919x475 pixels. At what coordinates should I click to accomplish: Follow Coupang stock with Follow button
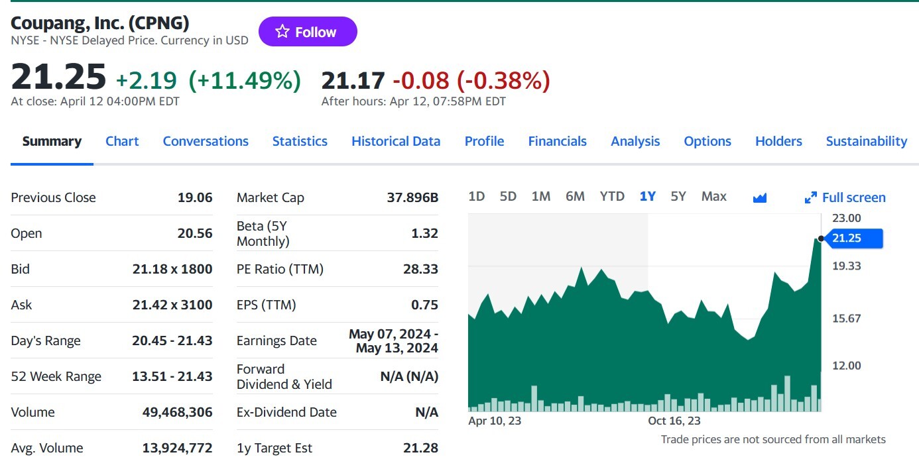[x=308, y=32]
